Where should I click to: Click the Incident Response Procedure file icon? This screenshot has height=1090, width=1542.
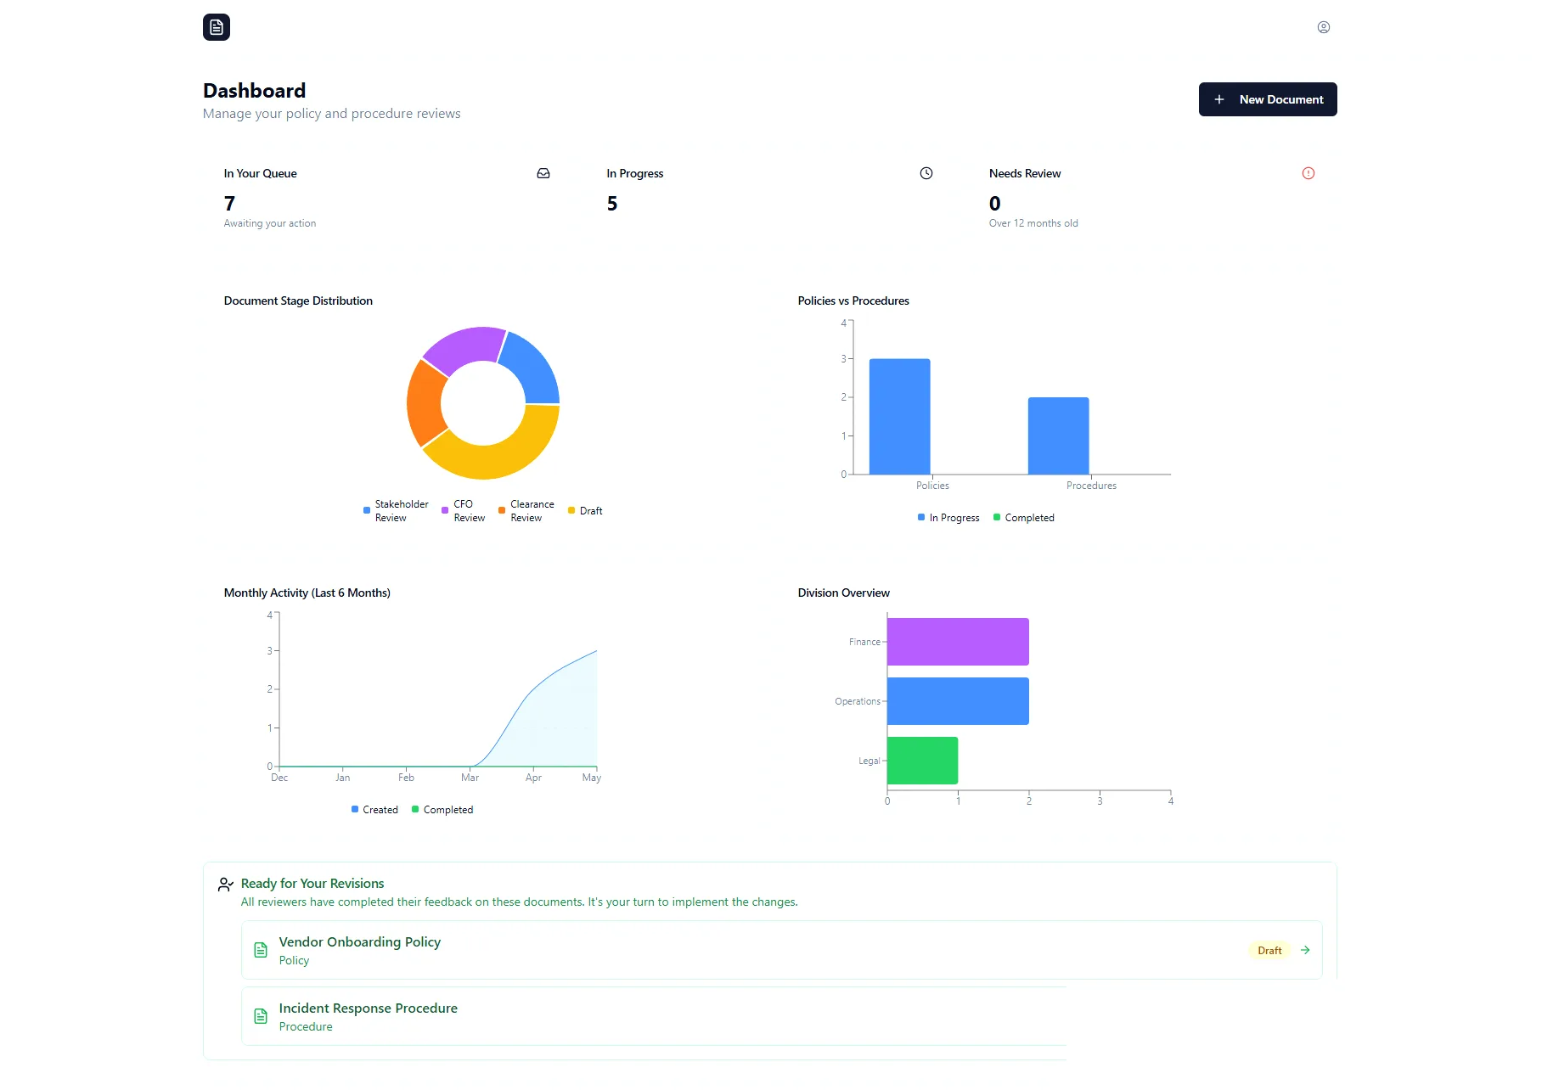click(x=261, y=1016)
